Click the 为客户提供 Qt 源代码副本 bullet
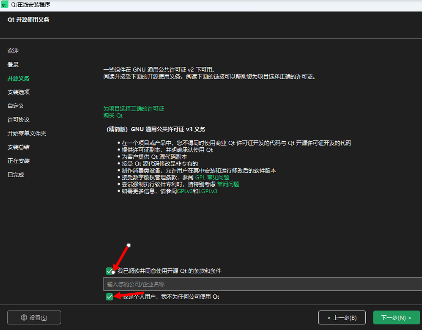Screen dimensions: 422x330 154,157
